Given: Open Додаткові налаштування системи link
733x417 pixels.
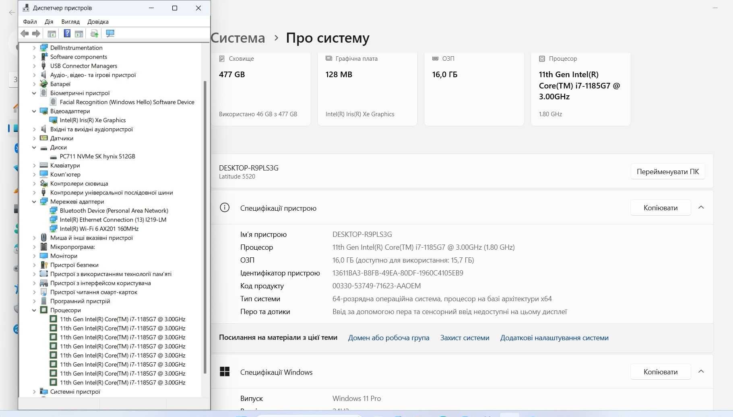Looking at the screenshot, I should tap(554, 338).
